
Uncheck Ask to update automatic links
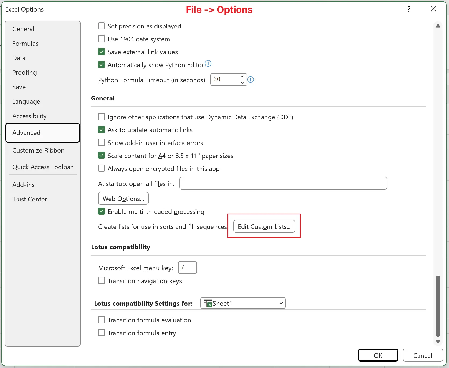pos(101,129)
